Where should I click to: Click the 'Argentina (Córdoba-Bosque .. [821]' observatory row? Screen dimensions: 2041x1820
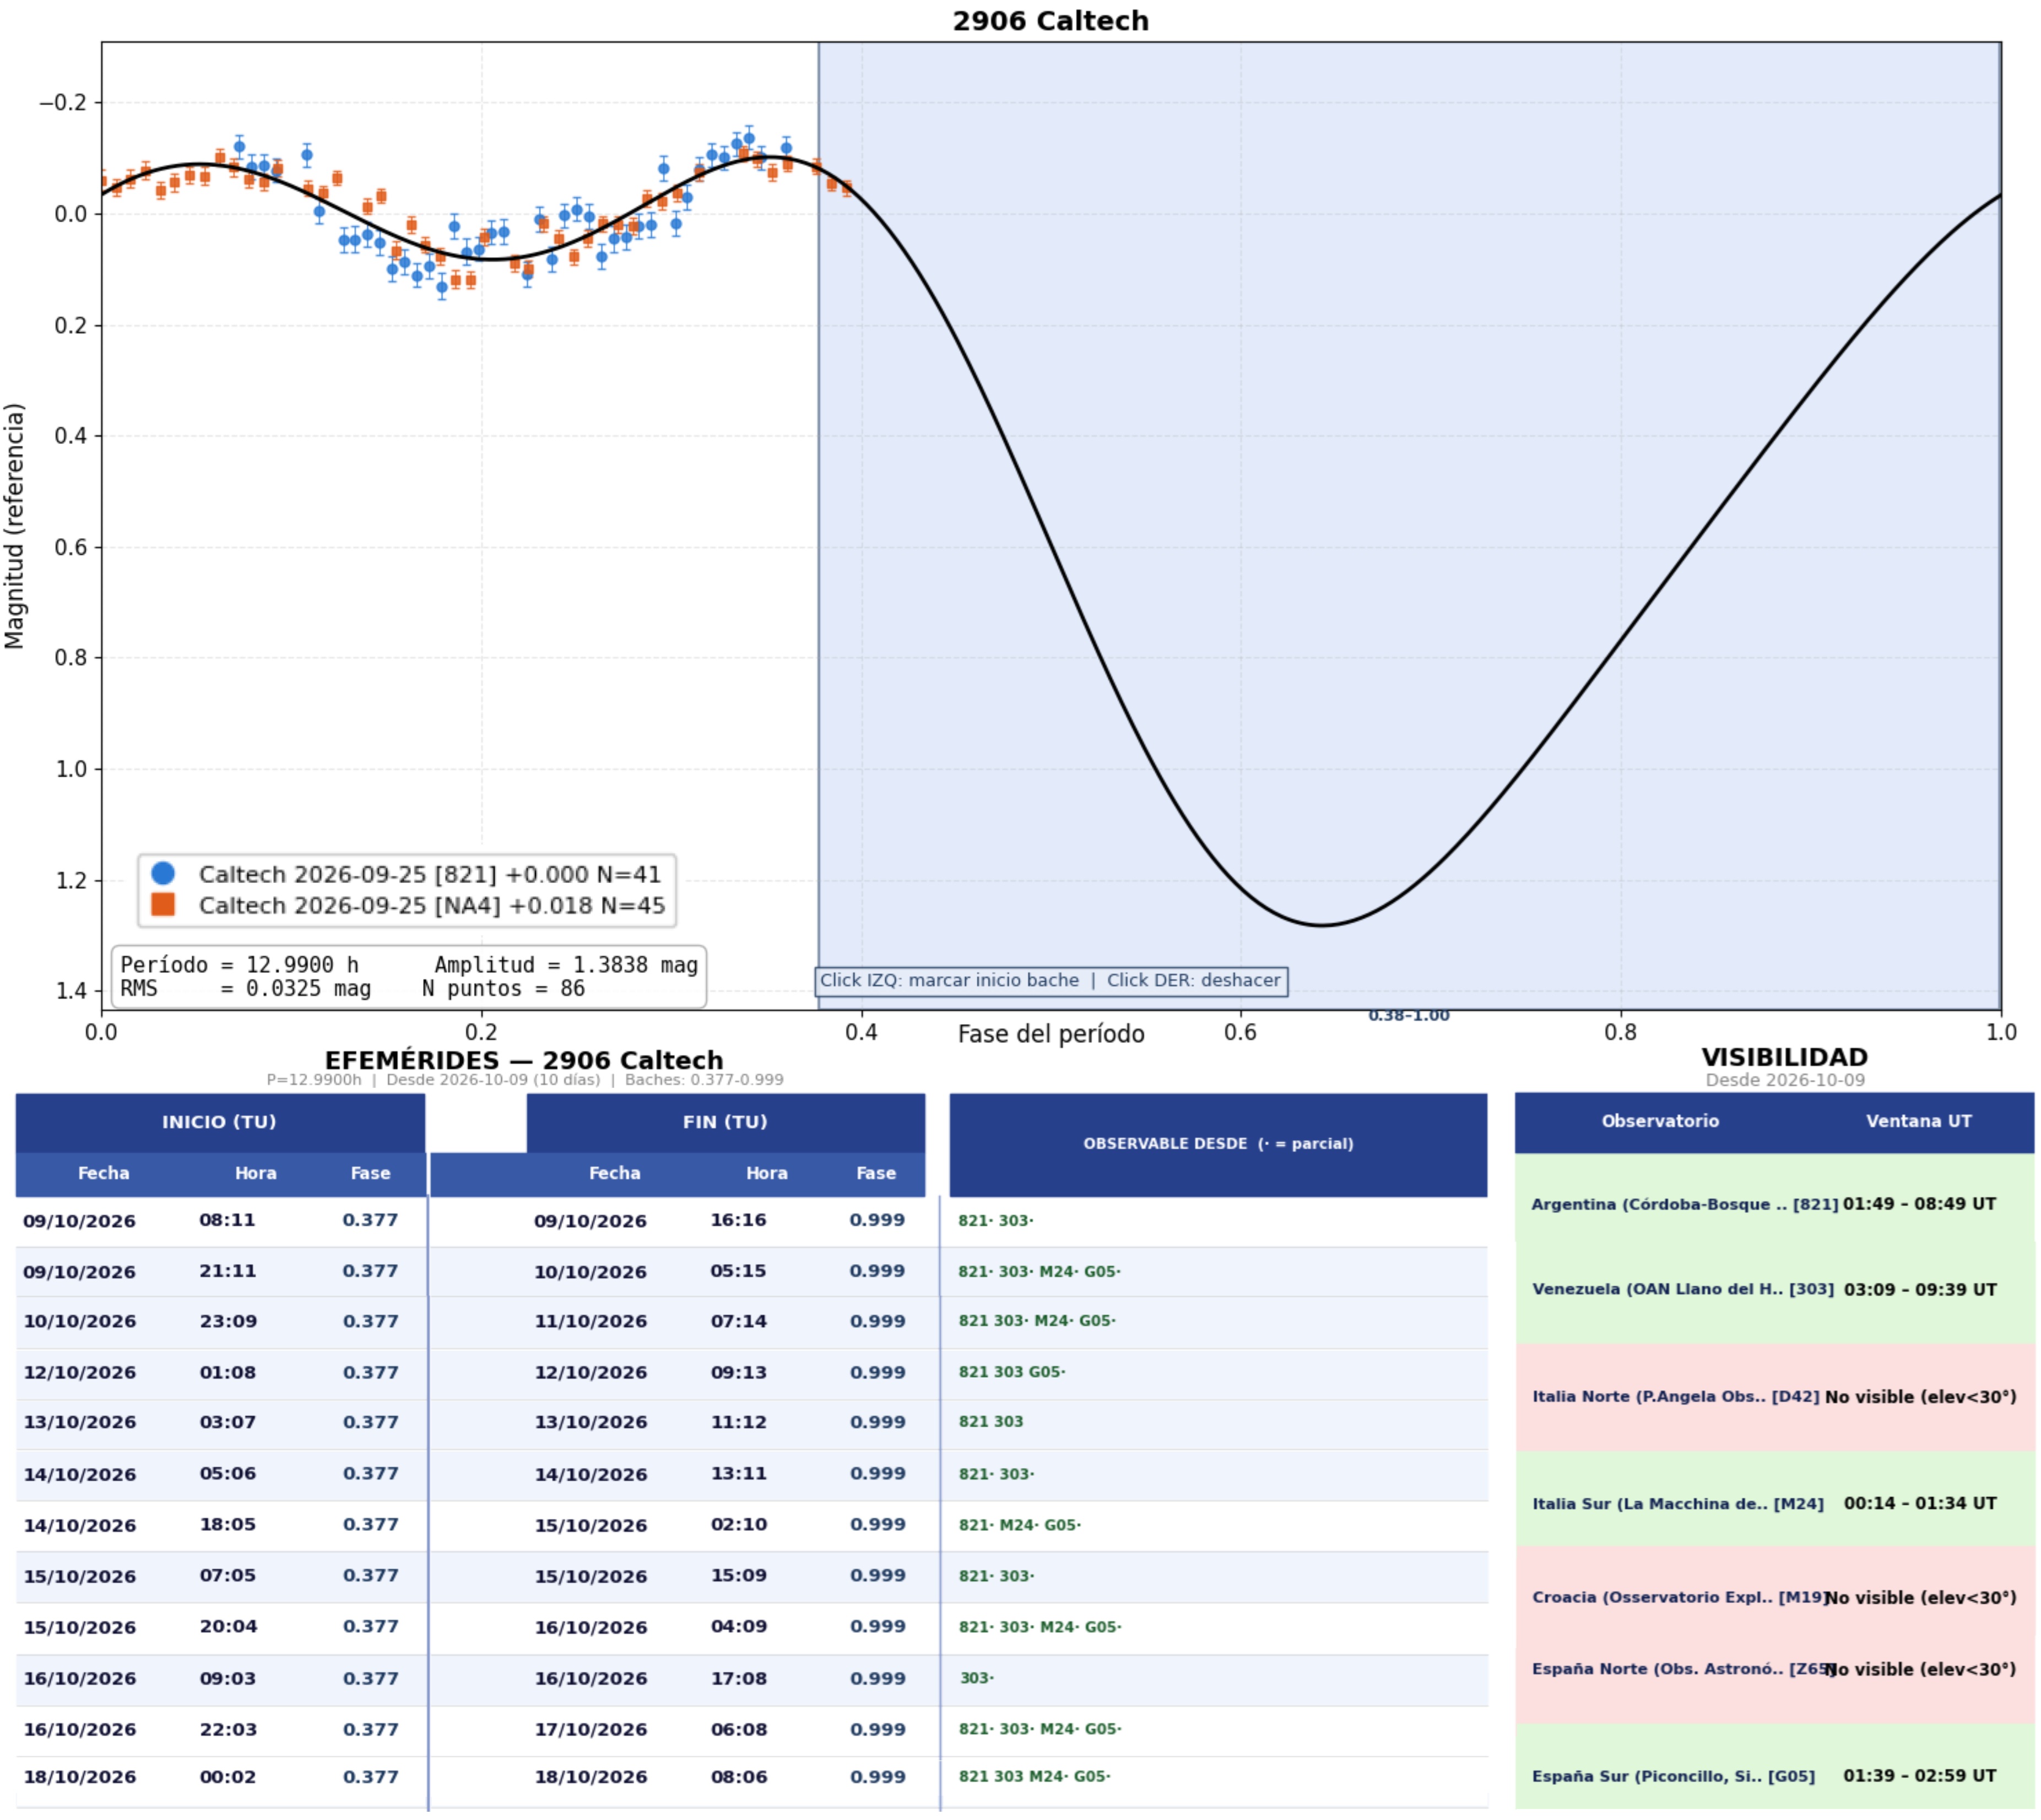pyautogui.click(x=1775, y=1204)
